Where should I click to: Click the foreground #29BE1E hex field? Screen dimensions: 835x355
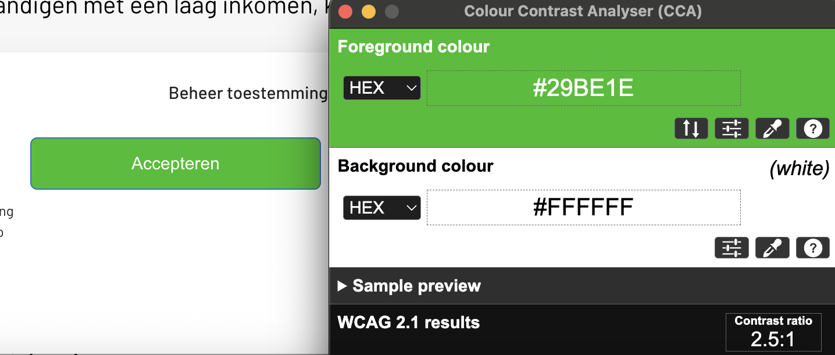[584, 88]
